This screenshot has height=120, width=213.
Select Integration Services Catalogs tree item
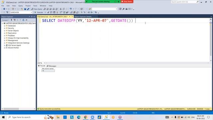click(x=19, y=43)
